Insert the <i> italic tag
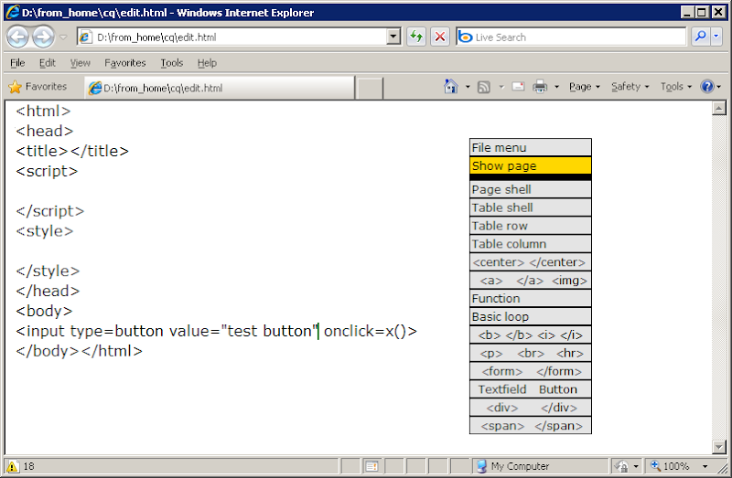 tap(546, 335)
